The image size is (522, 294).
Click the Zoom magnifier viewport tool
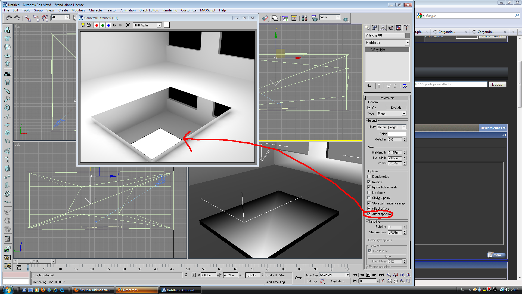pos(389,275)
